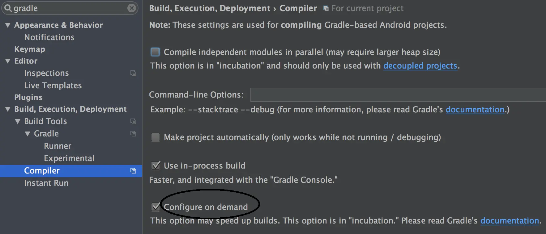Click project-level icon beside Build Tools
The width and height of the screenshot is (546, 234).
point(133,121)
